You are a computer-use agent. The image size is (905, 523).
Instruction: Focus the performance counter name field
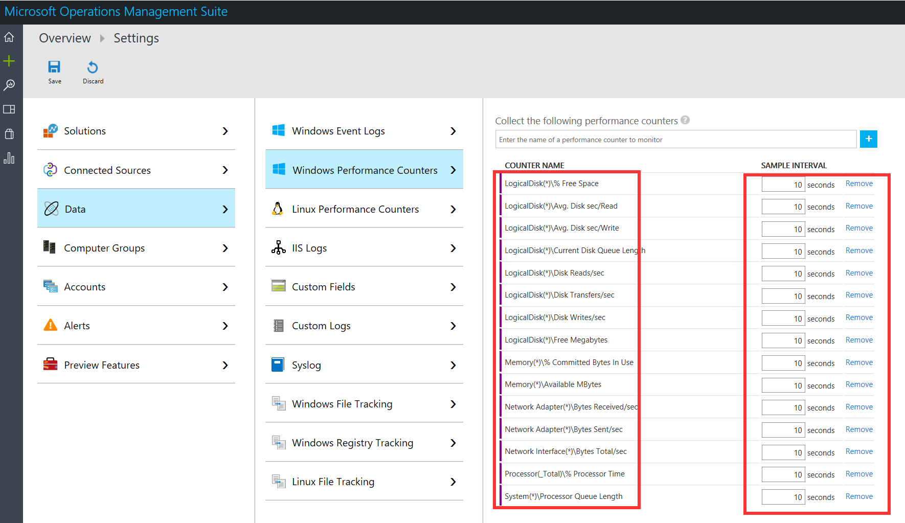pyautogui.click(x=676, y=139)
